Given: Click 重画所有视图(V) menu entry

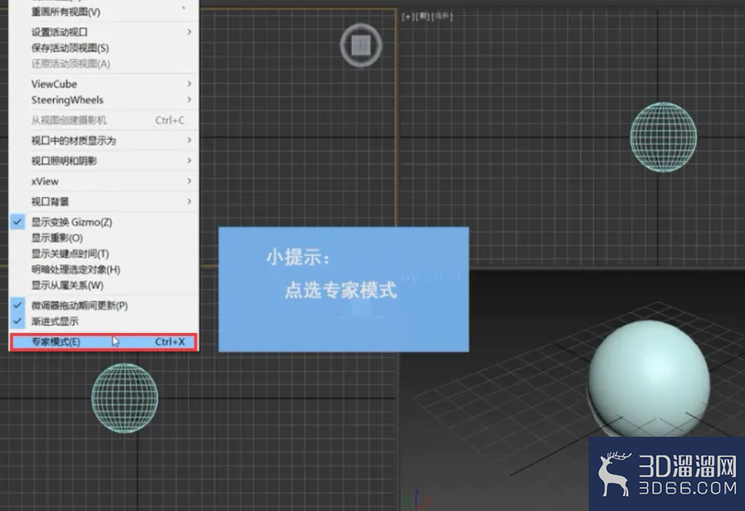Looking at the screenshot, I should (x=103, y=12).
